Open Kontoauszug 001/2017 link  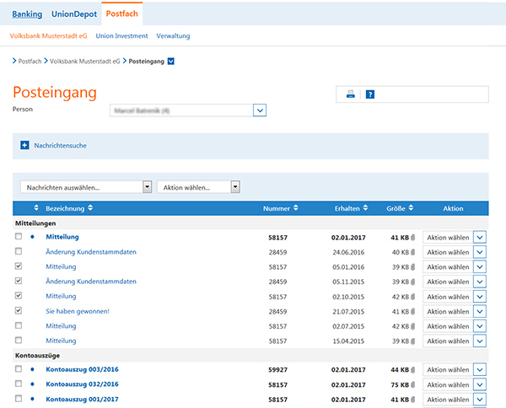tap(82, 400)
